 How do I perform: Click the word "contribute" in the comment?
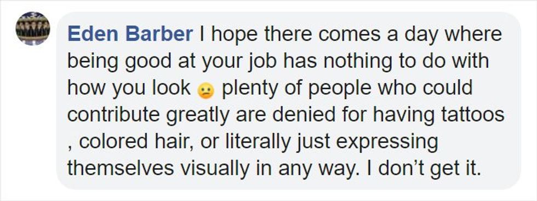point(113,114)
